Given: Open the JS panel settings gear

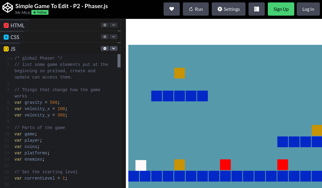Looking at the screenshot, I should [105, 48].
